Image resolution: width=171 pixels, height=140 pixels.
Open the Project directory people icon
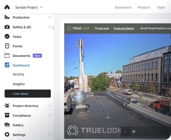click(7, 106)
